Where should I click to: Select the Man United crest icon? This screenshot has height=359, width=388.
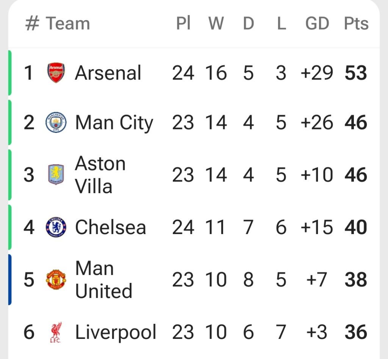pyautogui.click(x=56, y=279)
